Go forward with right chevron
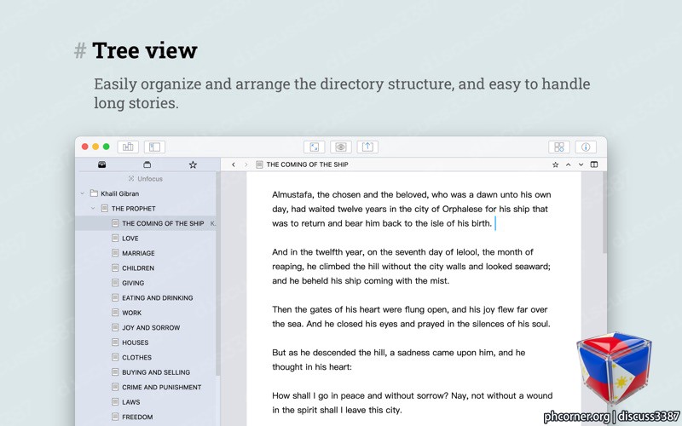Screen dimensions: 682x426 [x=246, y=164]
